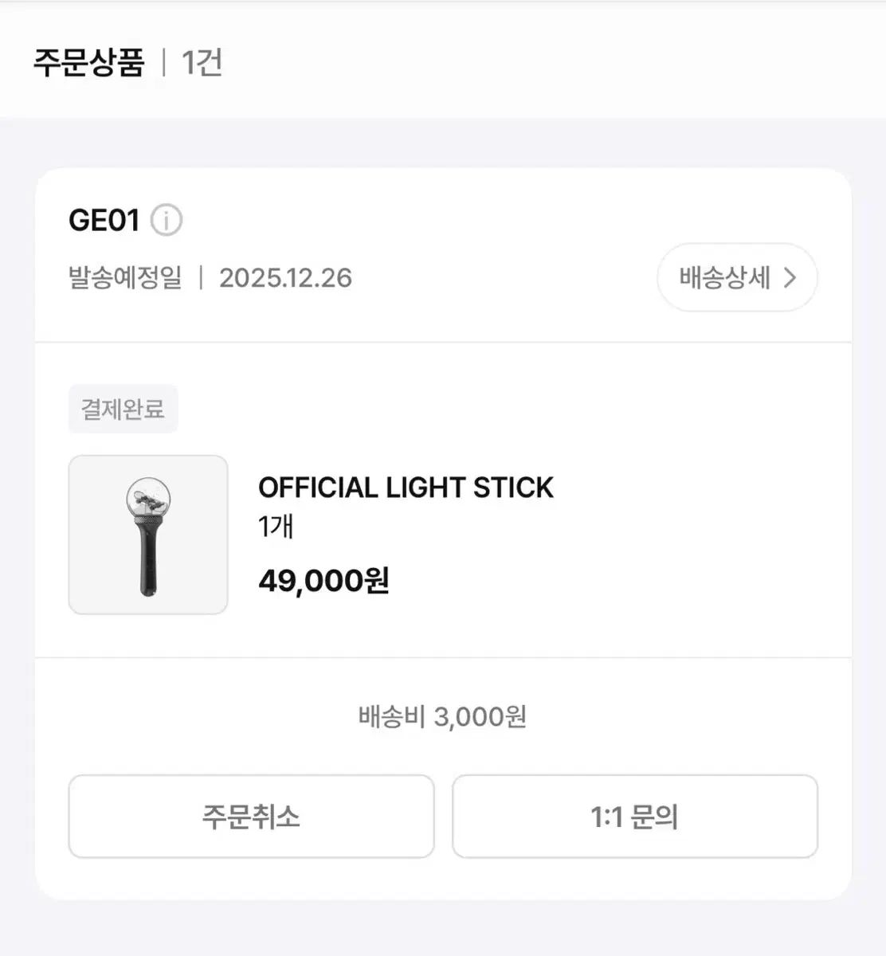Click the 49,000원 price text
886x956 pixels.
pyautogui.click(x=323, y=581)
